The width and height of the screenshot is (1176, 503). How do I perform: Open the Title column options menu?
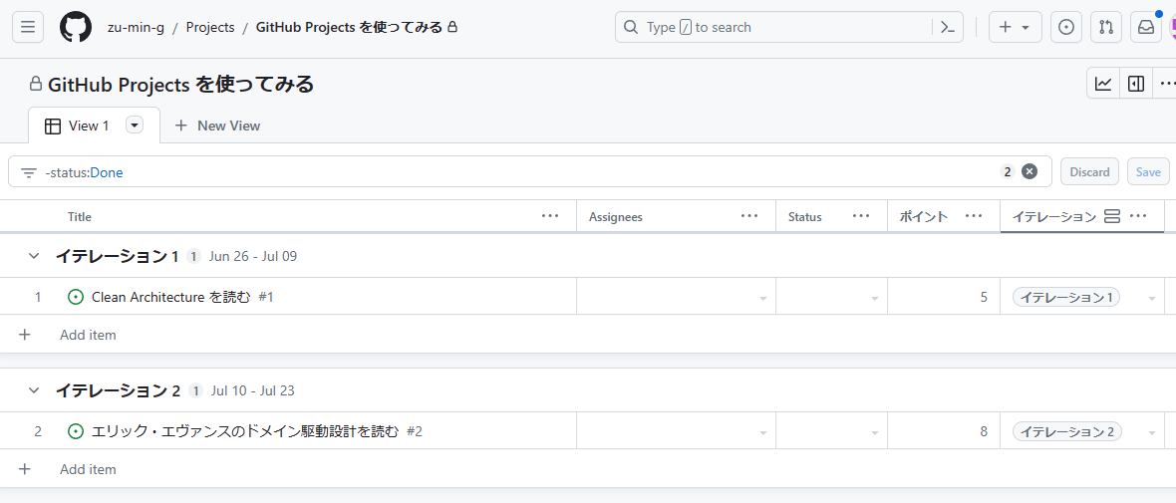(x=550, y=216)
